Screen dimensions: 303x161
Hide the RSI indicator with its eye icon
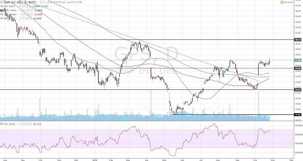coord(21,124)
